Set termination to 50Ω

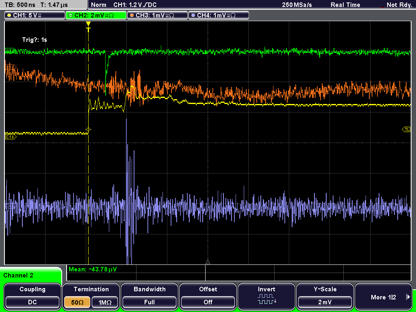77,302
